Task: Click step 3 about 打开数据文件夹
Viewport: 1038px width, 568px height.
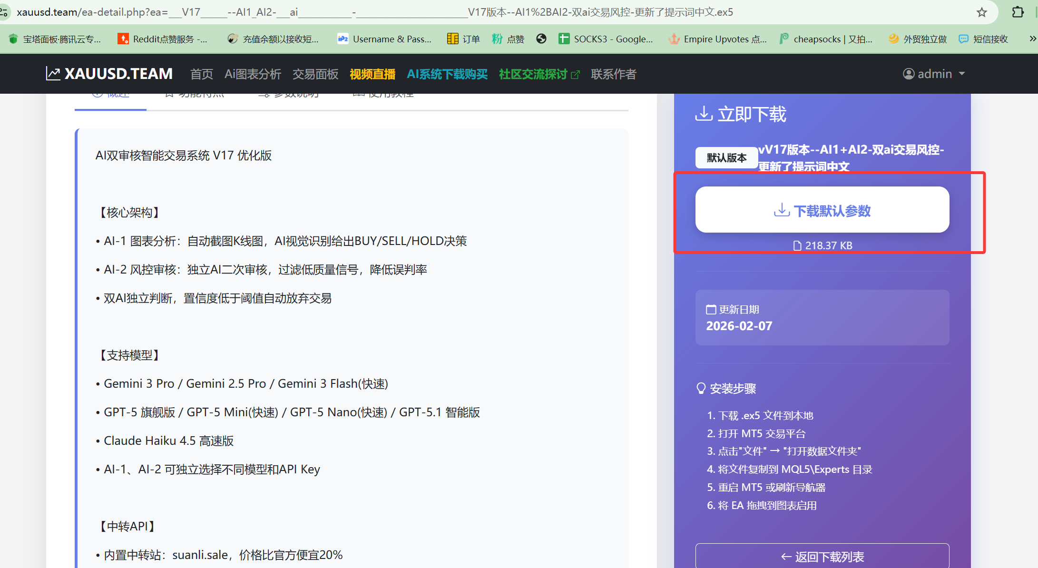Action: click(784, 451)
